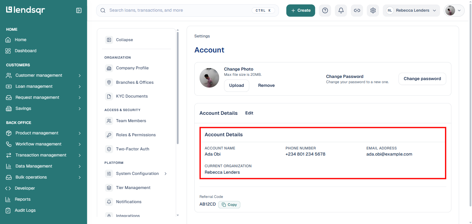This screenshot has width=472, height=224.
Task: Open the Workflow management menu item
Action: (44, 144)
